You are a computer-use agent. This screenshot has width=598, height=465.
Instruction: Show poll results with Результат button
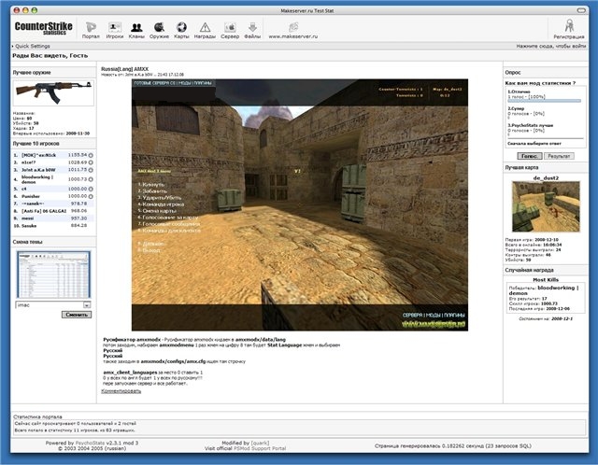click(x=559, y=156)
